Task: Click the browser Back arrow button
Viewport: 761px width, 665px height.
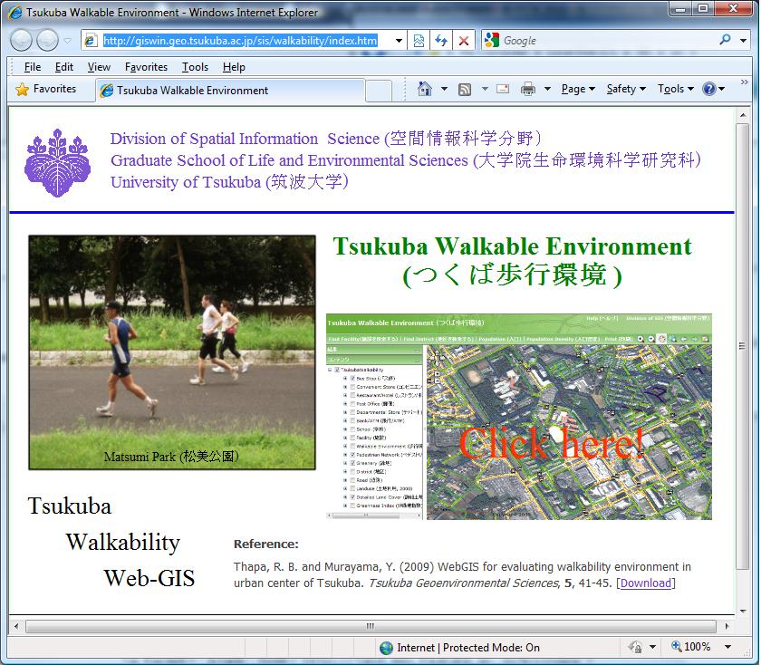Action: tap(21, 40)
